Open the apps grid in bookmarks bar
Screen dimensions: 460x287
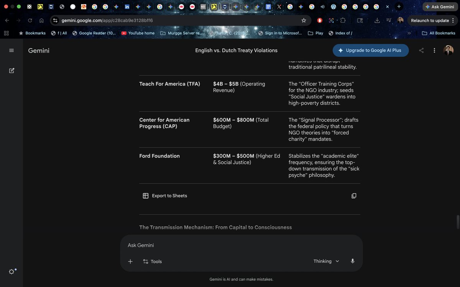tap(6, 33)
